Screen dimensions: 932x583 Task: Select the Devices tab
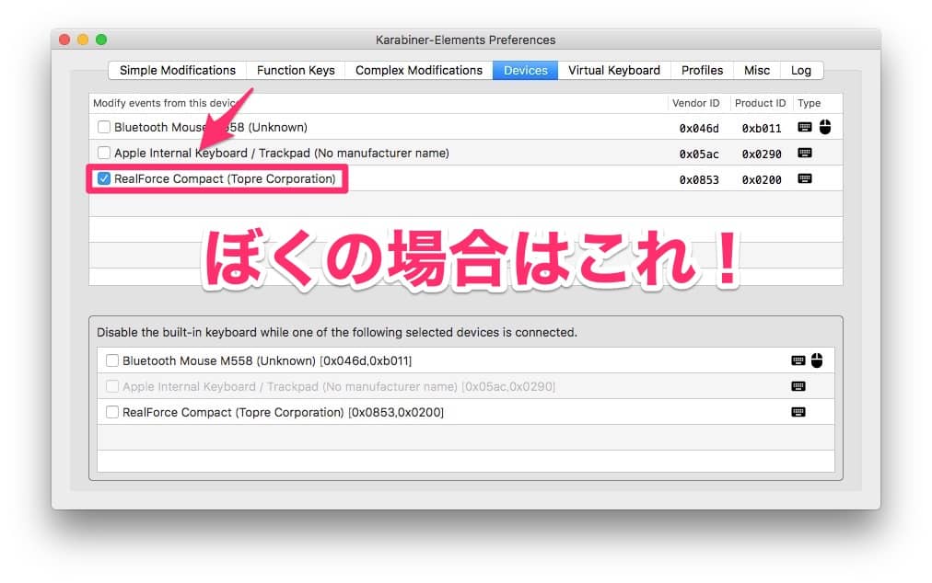pos(526,70)
